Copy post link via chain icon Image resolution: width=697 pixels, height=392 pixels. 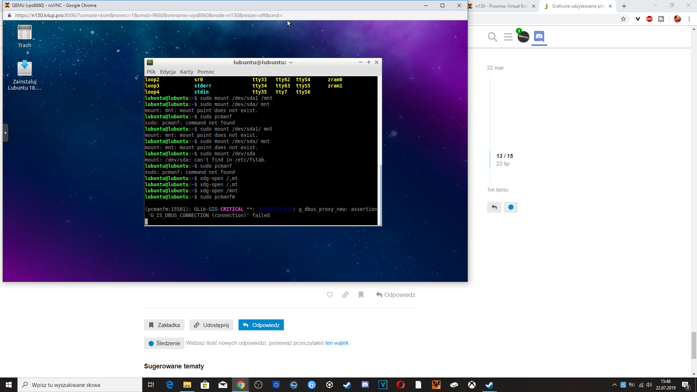point(345,295)
